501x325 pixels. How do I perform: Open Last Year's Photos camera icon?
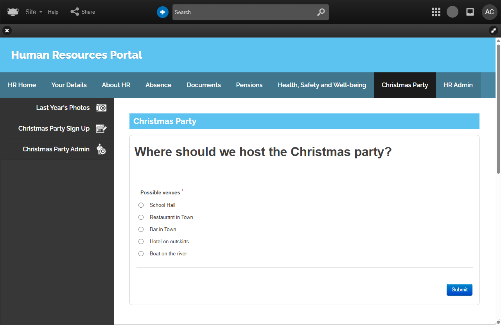click(101, 108)
